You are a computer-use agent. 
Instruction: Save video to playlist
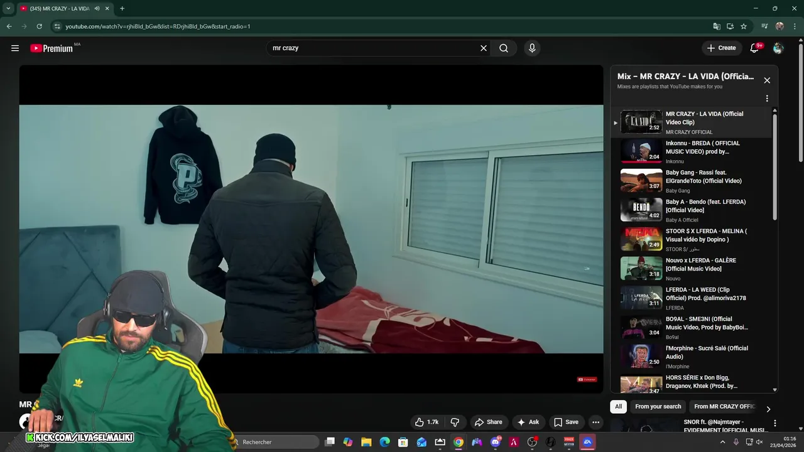click(566, 422)
